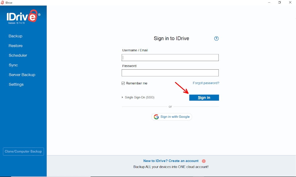Click the Clone/Computer Backup button
Image resolution: width=296 pixels, height=177 pixels.
click(23, 152)
